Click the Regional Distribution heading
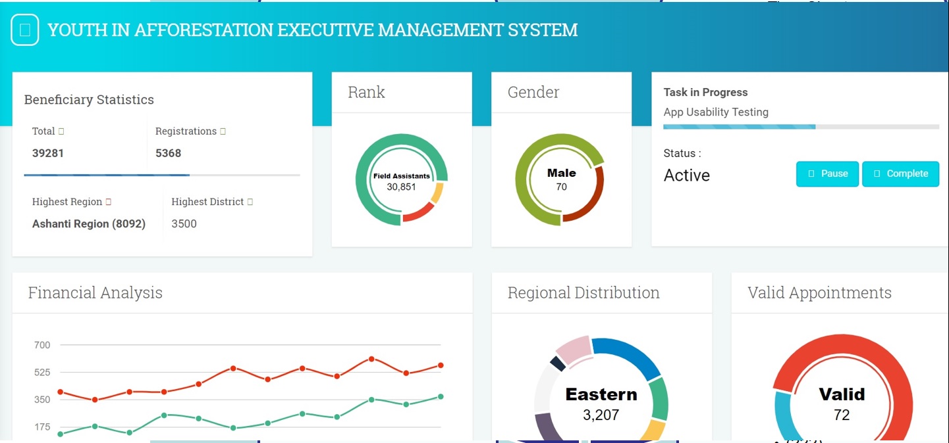The height and width of the screenshot is (443, 949). click(583, 292)
